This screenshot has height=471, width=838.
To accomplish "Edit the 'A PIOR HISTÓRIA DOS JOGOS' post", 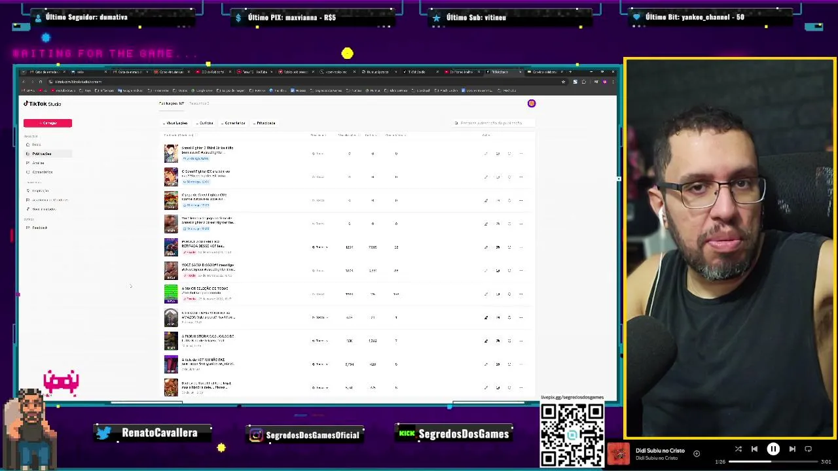I will pyautogui.click(x=486, y=341).
